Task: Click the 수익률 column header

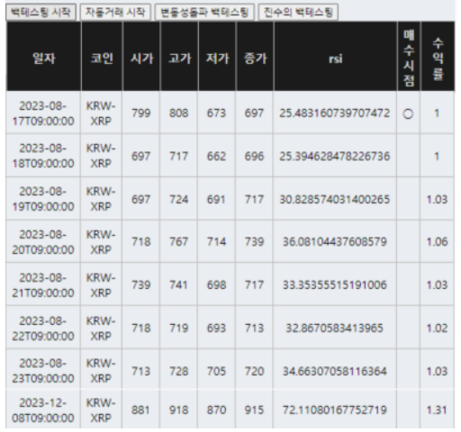Action: click(438, 57)
